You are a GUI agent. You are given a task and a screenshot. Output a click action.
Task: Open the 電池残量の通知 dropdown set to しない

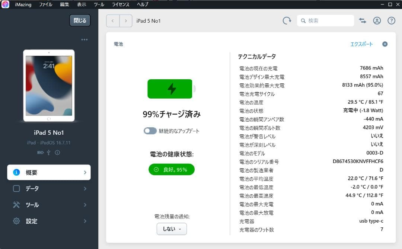171,229
